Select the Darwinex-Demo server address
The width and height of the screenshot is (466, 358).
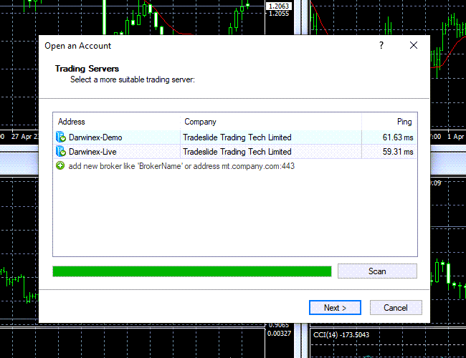point(95,137)
